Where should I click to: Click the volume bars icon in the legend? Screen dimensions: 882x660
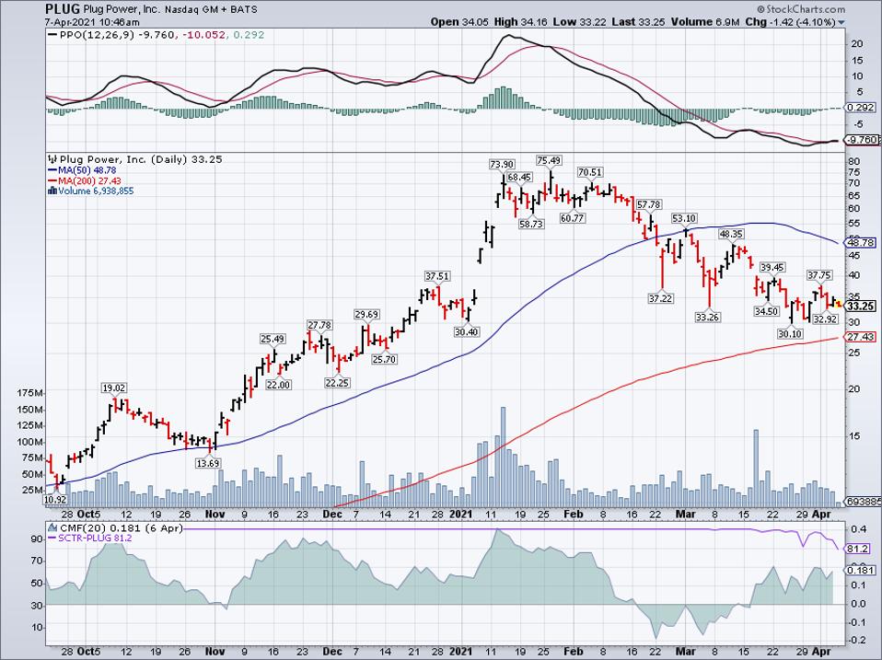52,191
